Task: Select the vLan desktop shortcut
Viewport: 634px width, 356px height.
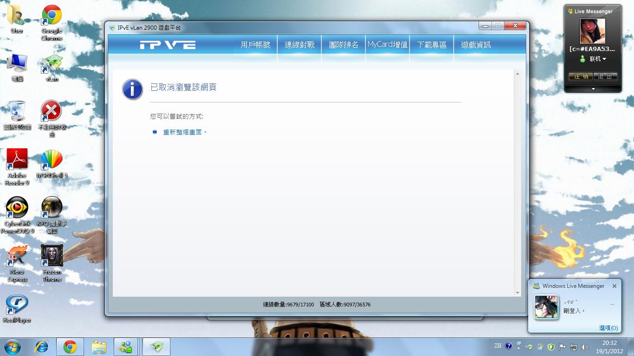Action: 52,68
